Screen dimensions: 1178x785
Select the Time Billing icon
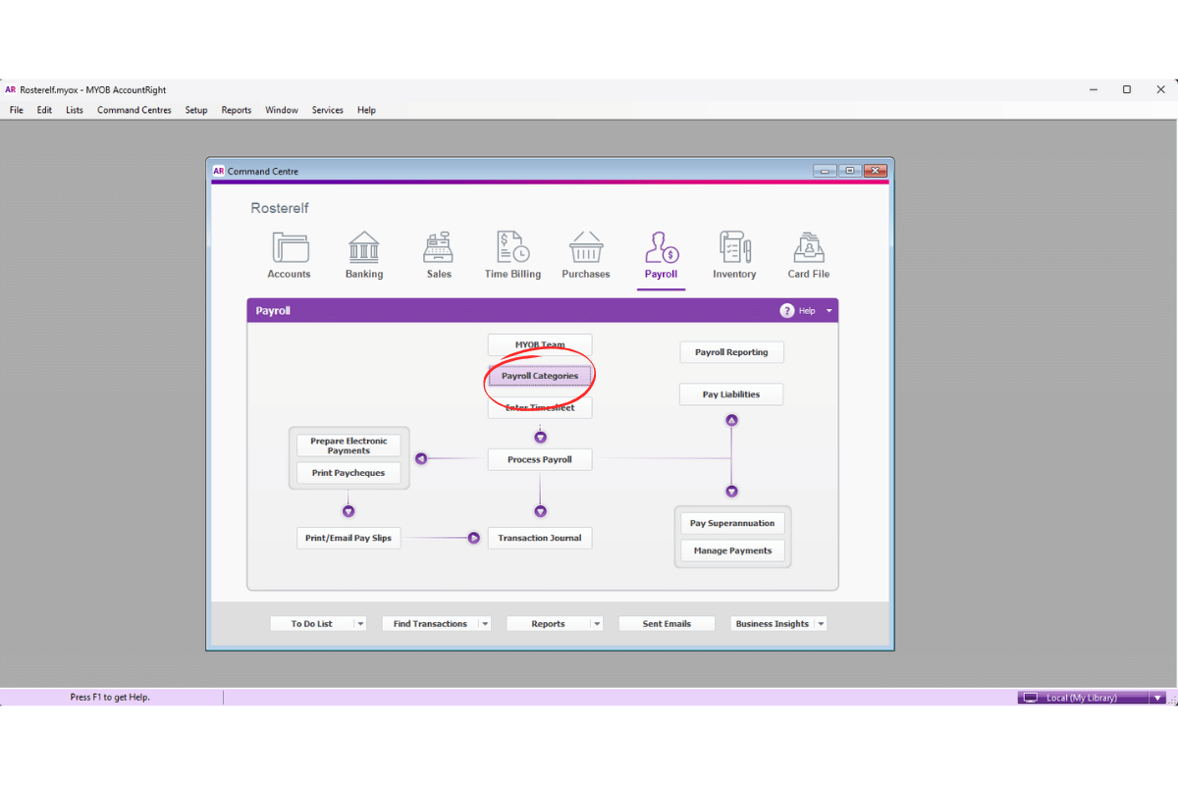point(512,247)
